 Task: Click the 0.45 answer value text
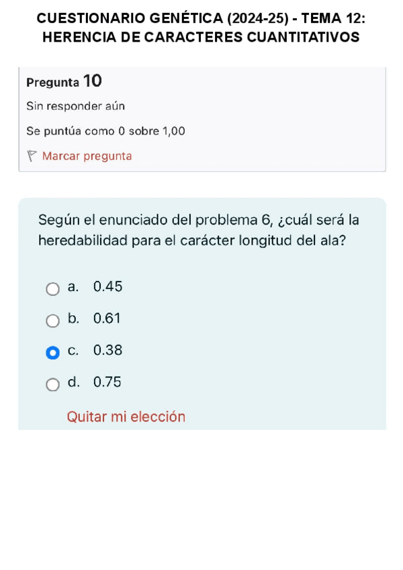(x=108, y=287)
